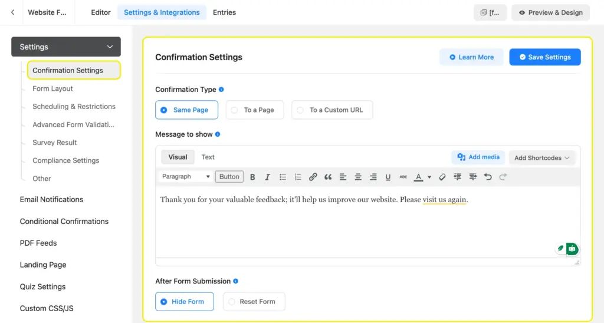Open PDF Feeds
Viewport: 604px width, 323px height.
(x=38, y=243)
